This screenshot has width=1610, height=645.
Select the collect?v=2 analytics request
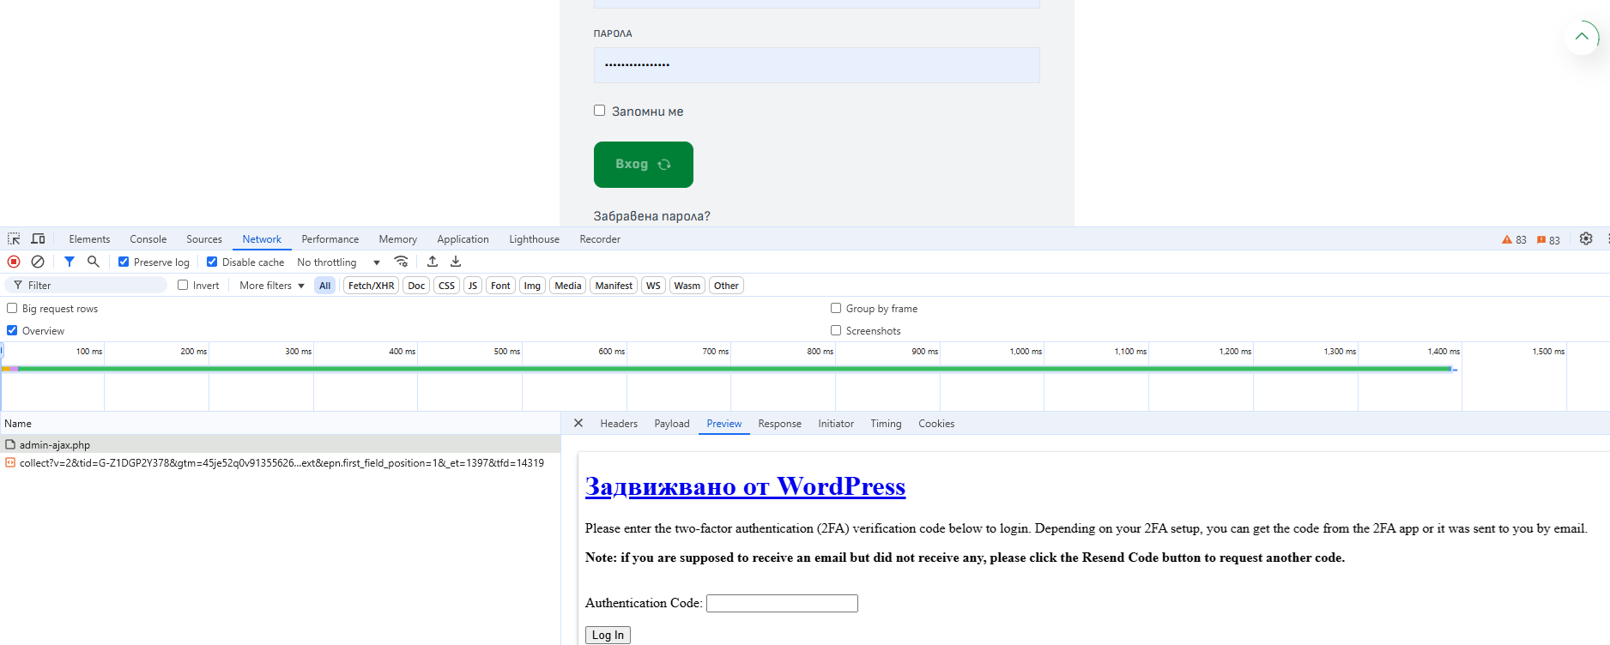tap(280, 462)
